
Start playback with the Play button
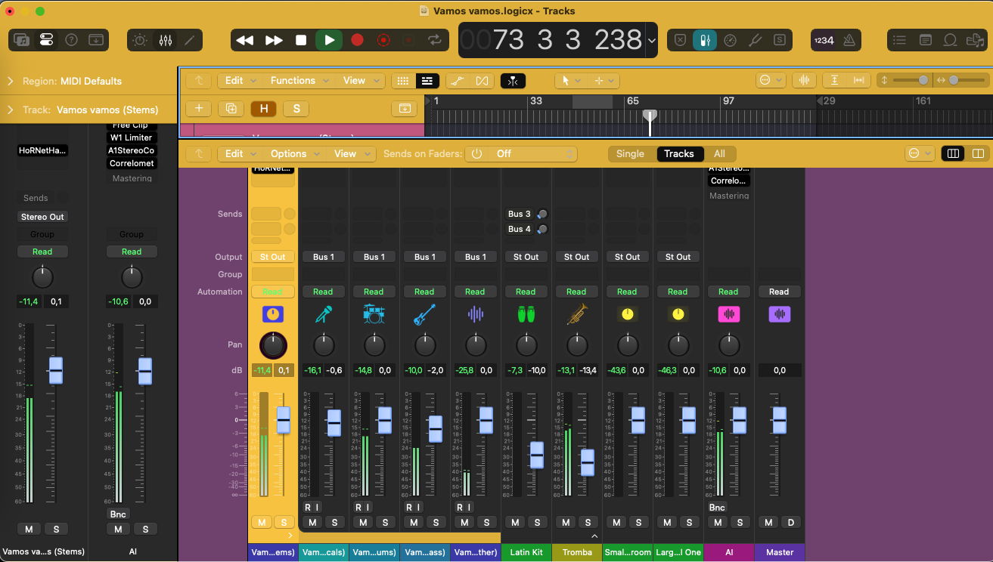(329, 40)
